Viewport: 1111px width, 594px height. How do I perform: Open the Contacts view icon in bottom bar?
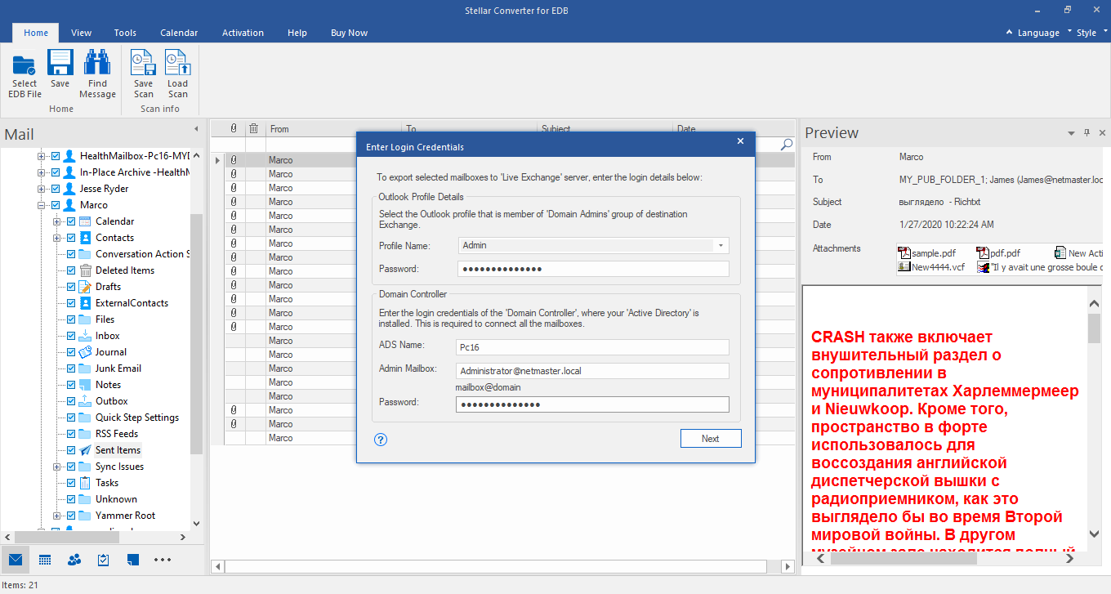coord(74,560)
